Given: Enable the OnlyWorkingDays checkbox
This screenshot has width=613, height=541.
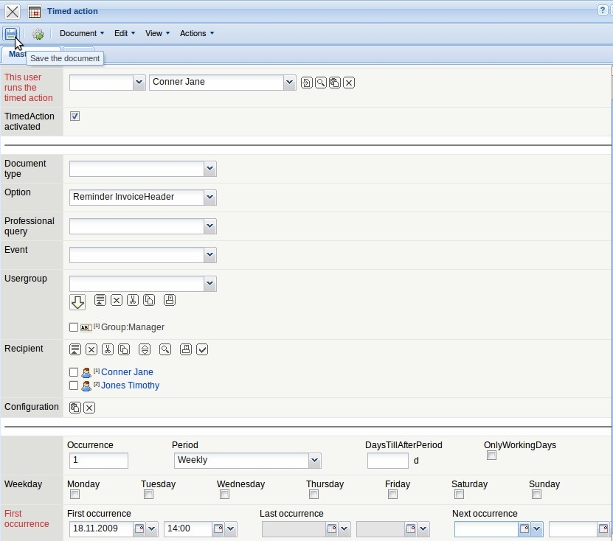Looking at the screenshot, I should click(491, 456).
